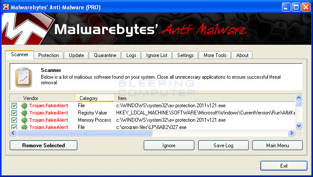Click the horizontal scroll left arrow
This screenshot has height=177, width=313.
13,133
